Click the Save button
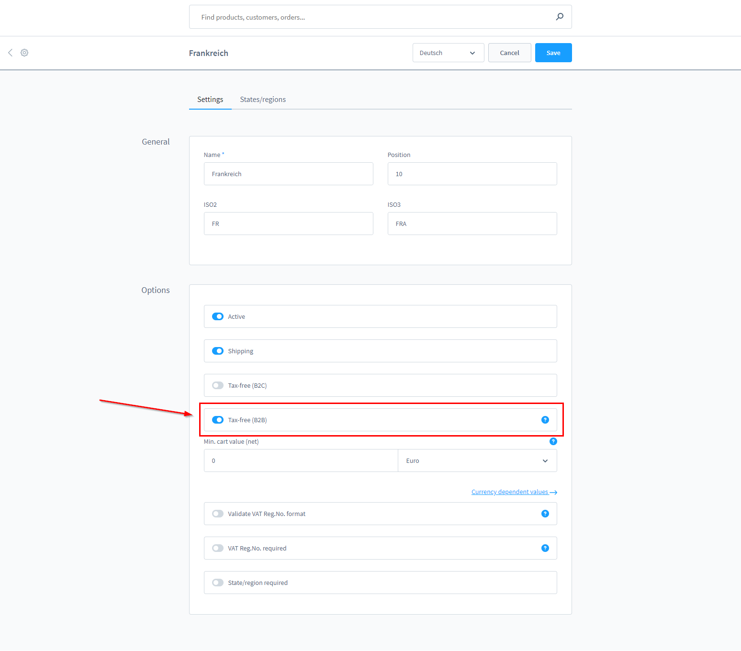This screenshot has width=741, height=651. click(553, 53)
